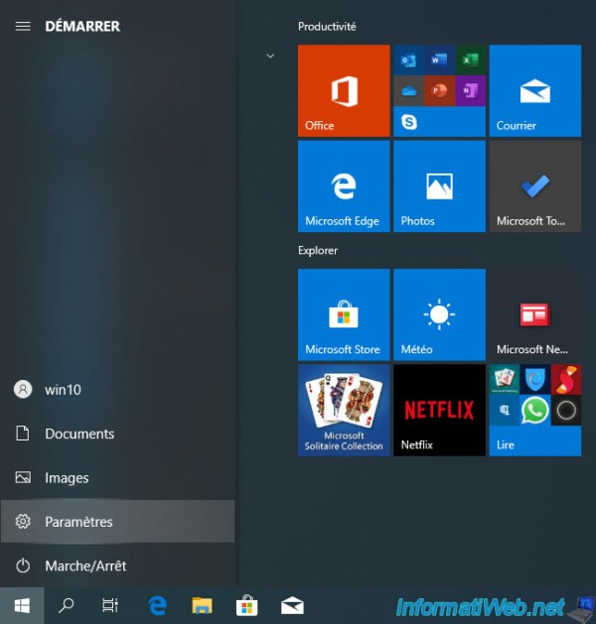Screen dimensions: 596x624
Task: Open the win10 user account menu
Action: [117, 390]
